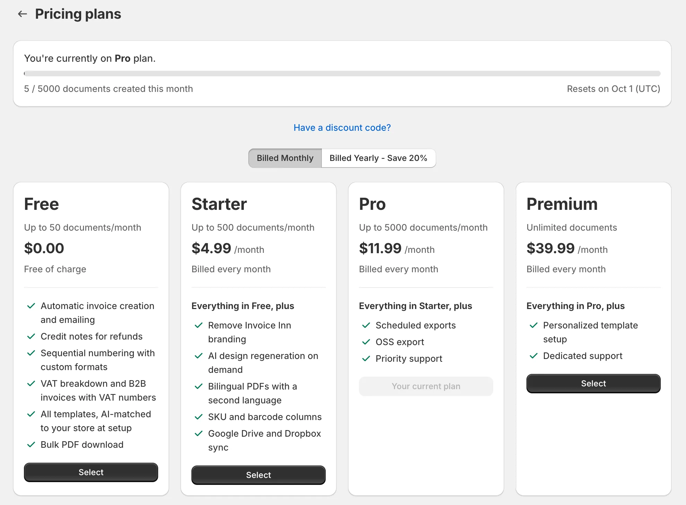This screenshot has width=686, height=505.
Task: Select the Starter plan button
Action: (258, 475)
